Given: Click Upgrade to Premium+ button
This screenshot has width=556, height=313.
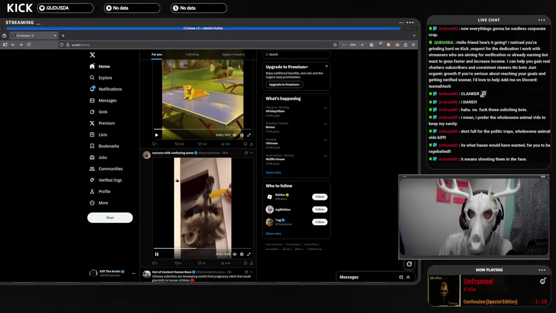Looking at the screenshot, I should pyautogui.click(x=284, y=84).
